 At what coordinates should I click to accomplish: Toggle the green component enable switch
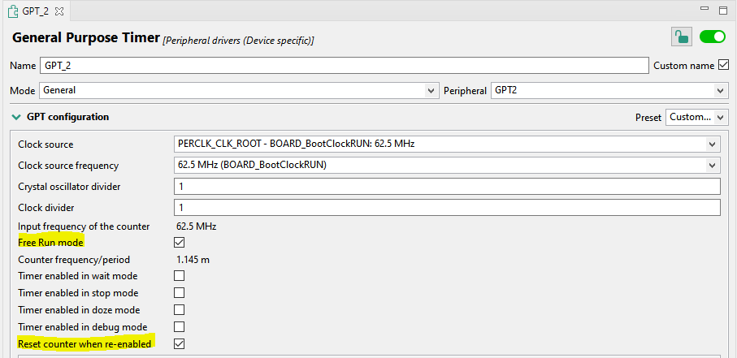point(712,37)
